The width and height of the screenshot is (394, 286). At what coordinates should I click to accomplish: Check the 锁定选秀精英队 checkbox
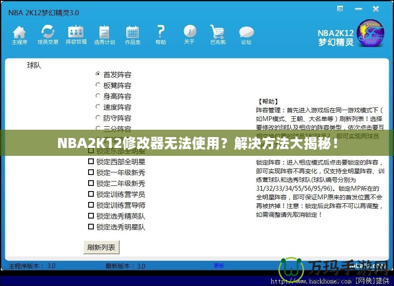(x=91, y=216)
